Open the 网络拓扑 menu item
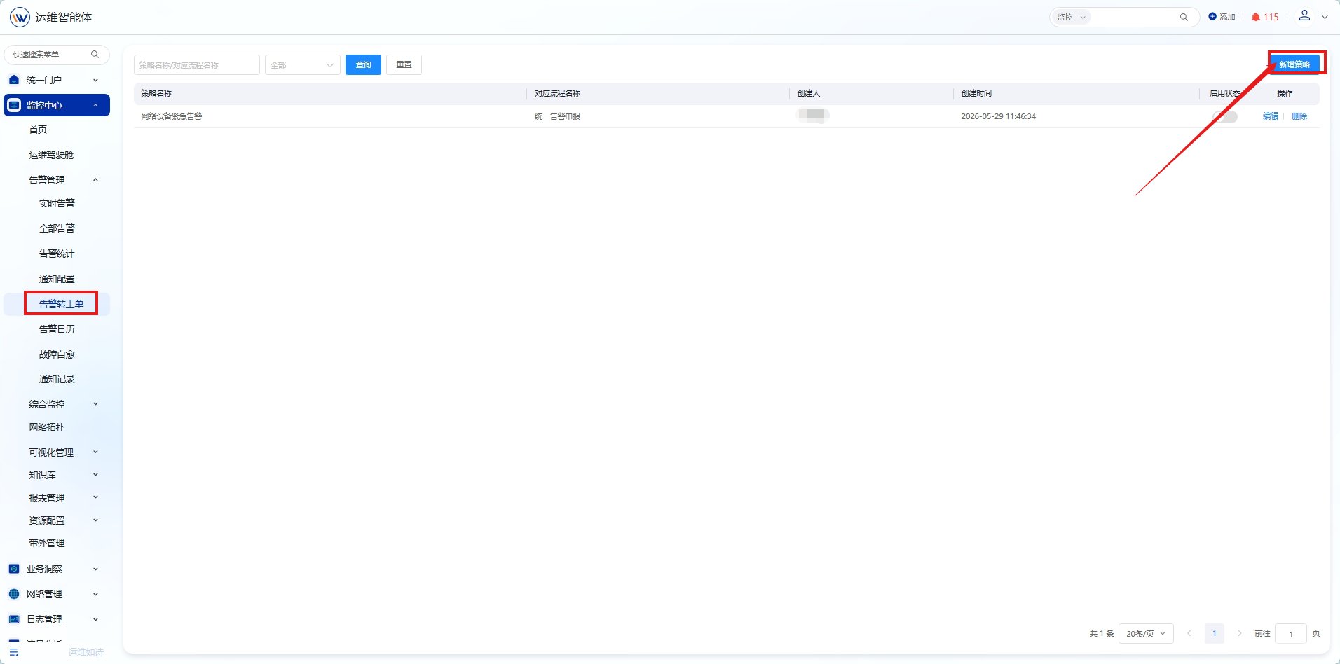 pyautogui.click(x=47, y=427)
